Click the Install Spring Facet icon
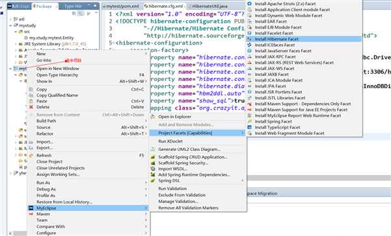 pos(249,121)
